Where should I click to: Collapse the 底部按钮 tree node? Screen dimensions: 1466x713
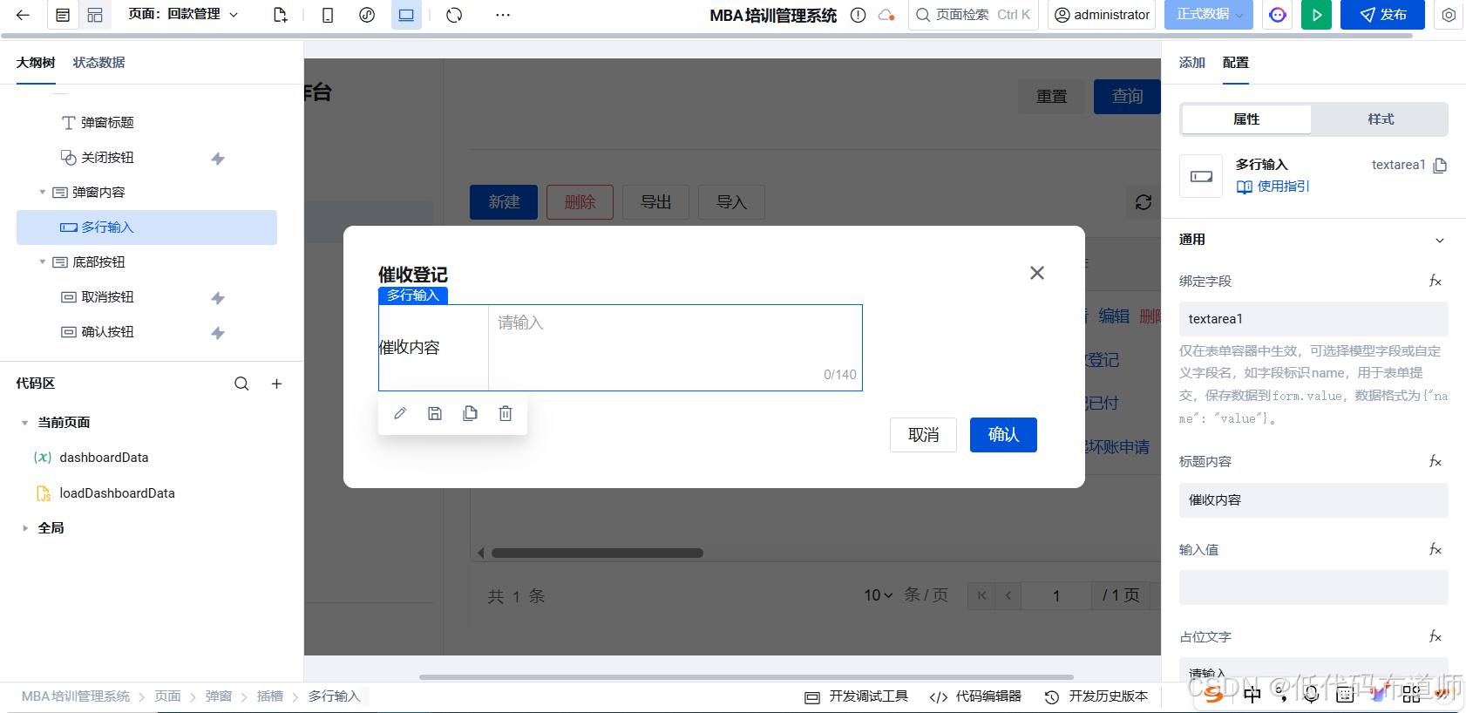point(42,262)
